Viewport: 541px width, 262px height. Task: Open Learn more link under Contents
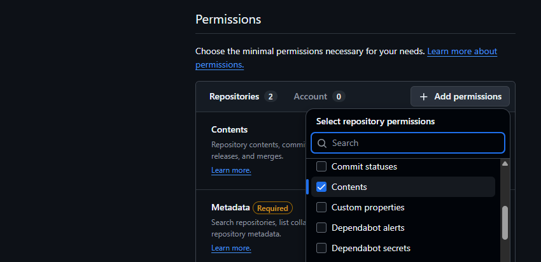point(231,170)
